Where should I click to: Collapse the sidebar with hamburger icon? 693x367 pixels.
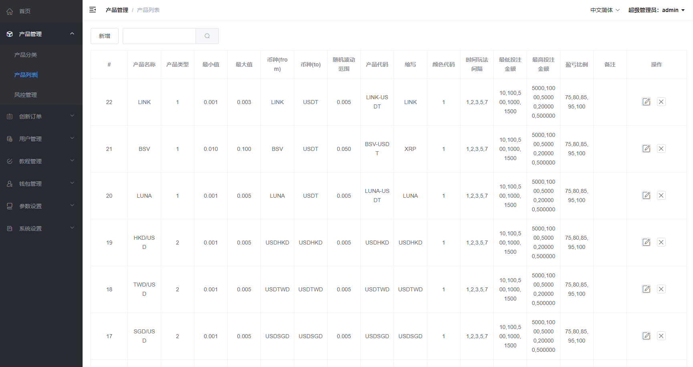point(93,10)
